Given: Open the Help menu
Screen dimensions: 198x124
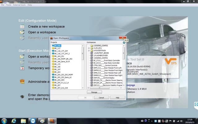Looking at the screenshot, I should pos(30,5).
